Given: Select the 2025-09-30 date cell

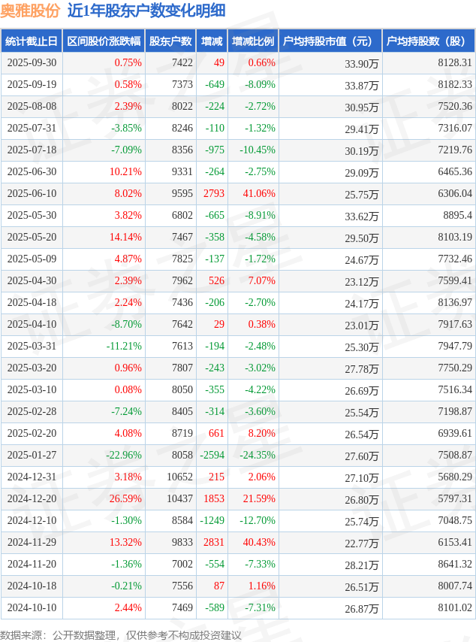Looking at the screenshot, I should 32,63.
